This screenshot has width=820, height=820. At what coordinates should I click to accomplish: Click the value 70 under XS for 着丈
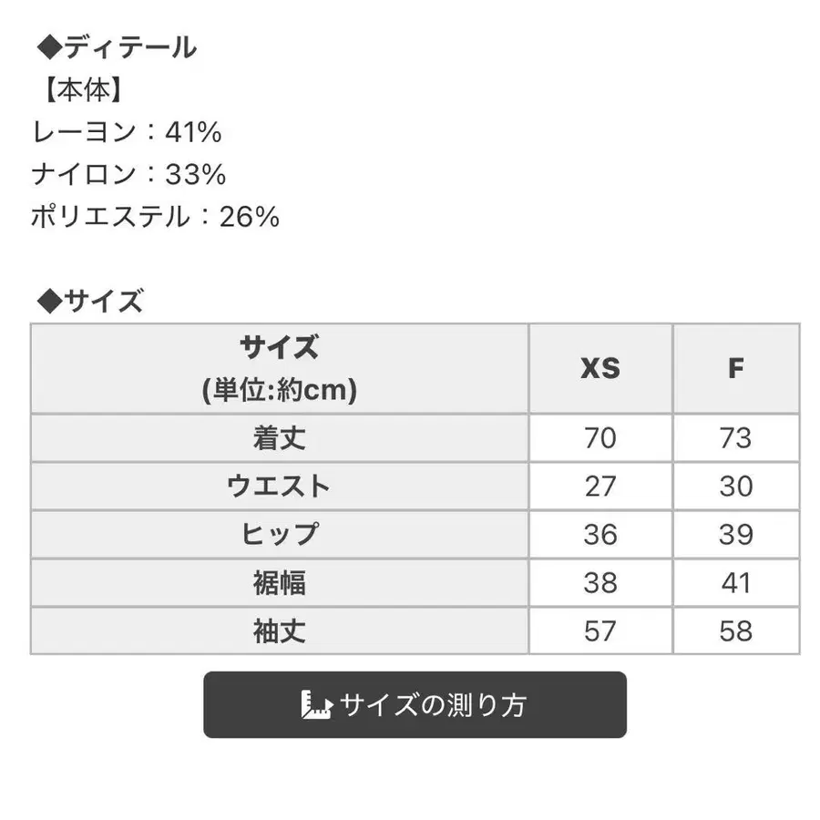tap(599, 437)
